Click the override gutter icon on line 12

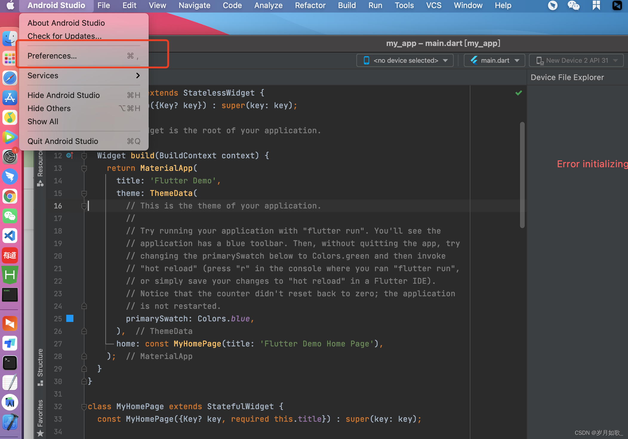coord(70,155)
